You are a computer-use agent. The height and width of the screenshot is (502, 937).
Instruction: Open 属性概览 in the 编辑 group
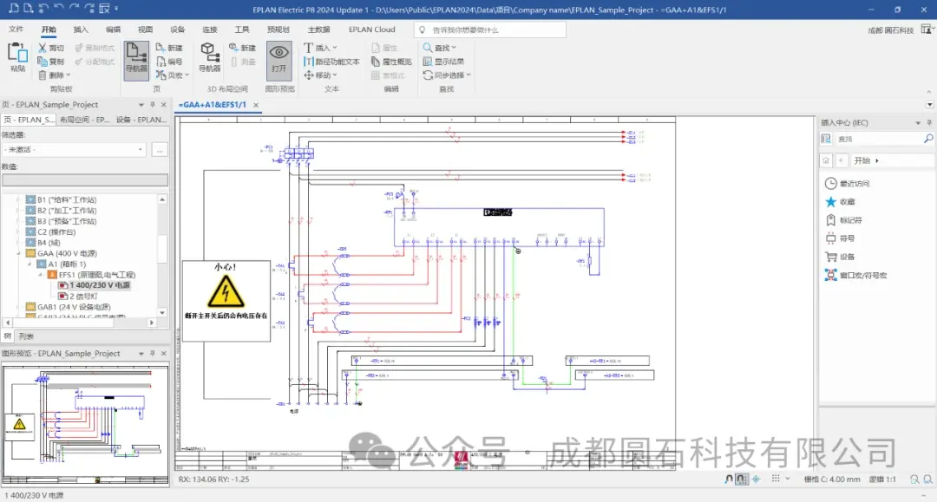391,62
